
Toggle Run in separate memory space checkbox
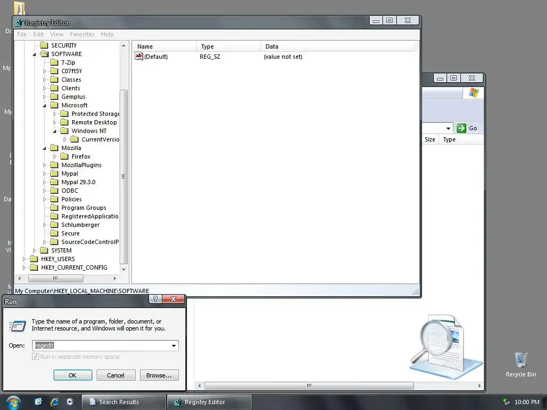coord(35,357)
